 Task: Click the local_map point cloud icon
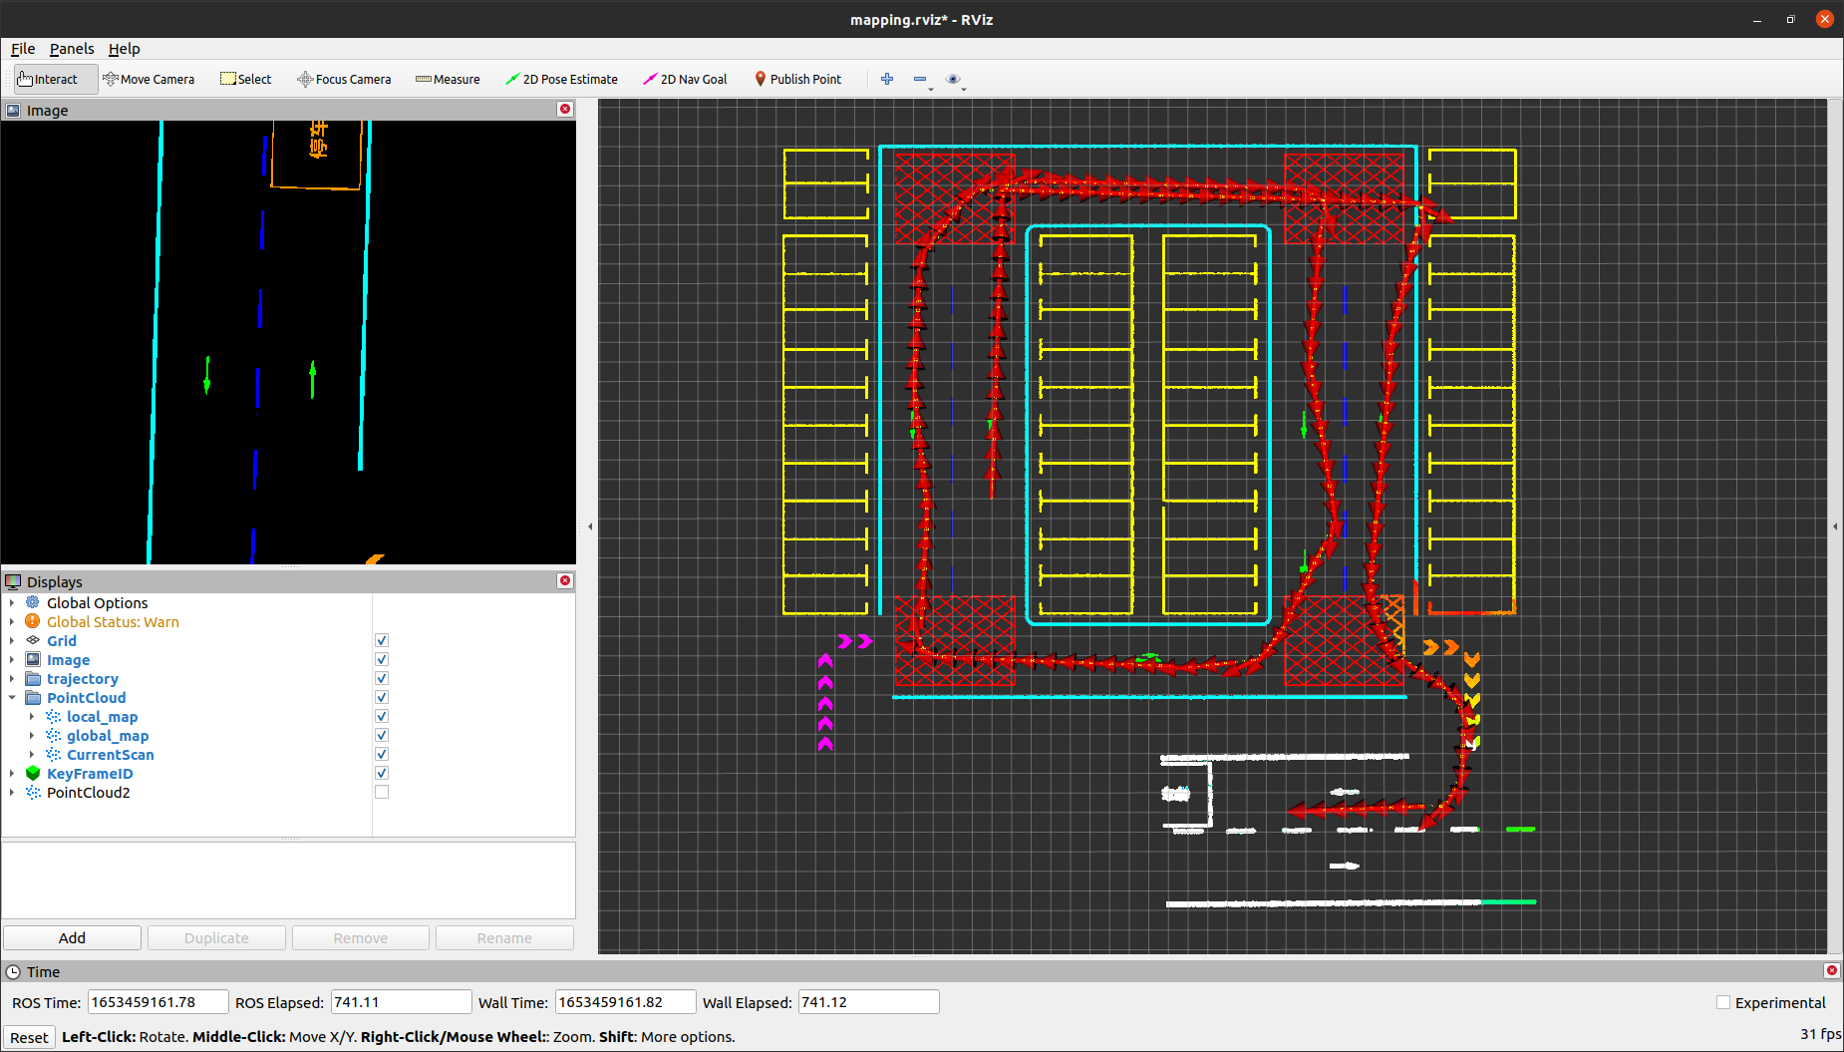click(53, 716)
